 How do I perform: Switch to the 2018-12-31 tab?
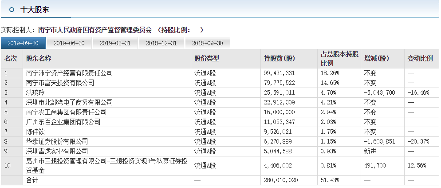[161, 43]
